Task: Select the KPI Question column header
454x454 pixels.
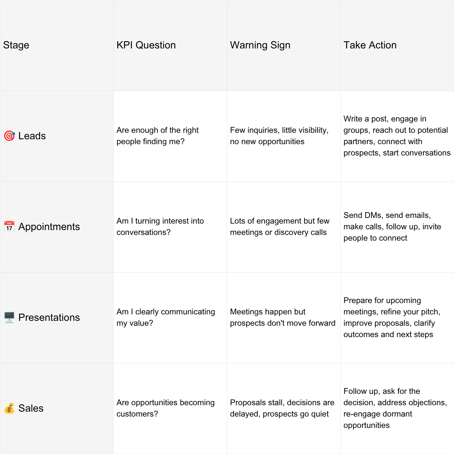Action: tap(170, 45)
